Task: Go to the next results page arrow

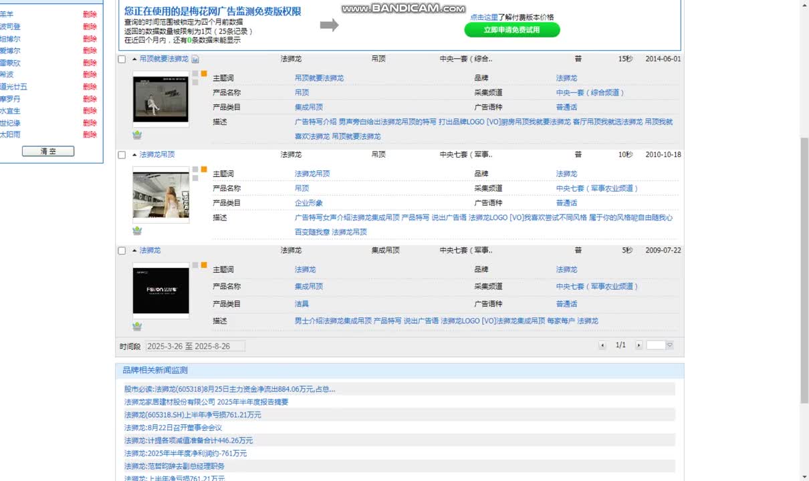Action: (x=639, y=345)
